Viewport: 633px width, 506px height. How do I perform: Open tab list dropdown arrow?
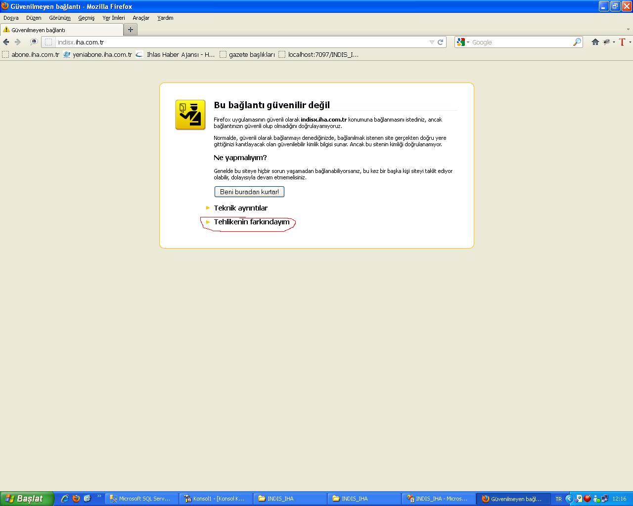pos(629,30)
